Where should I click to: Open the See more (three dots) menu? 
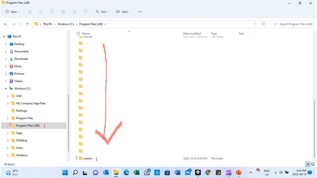[x=140, y=12]
